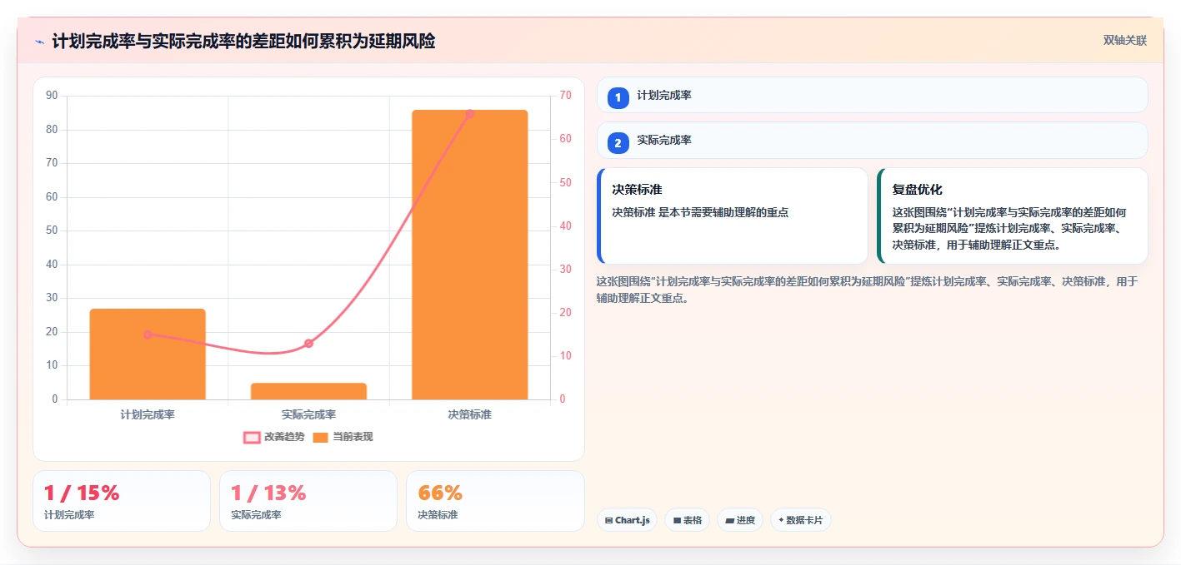The height and width of the screenshot is (565, 1181).
Task: Click the trend line point above 实际完成率
Action: (x=308, y=343)
